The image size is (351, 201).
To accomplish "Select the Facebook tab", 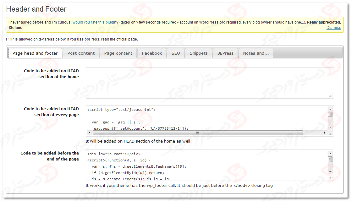I will (x=152, y=53).
